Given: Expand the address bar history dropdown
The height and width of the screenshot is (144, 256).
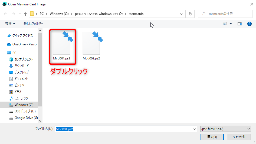Looking at the screenshot, I should 181,14.
